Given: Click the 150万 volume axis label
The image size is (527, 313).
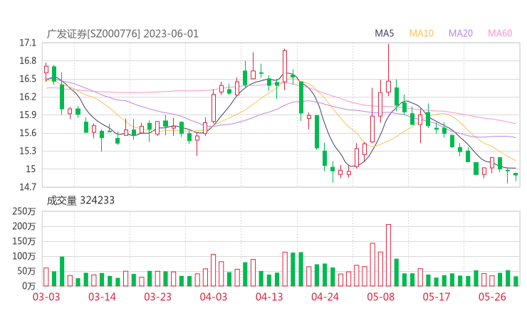Looking at the screenshot, I should click(24, 241).
